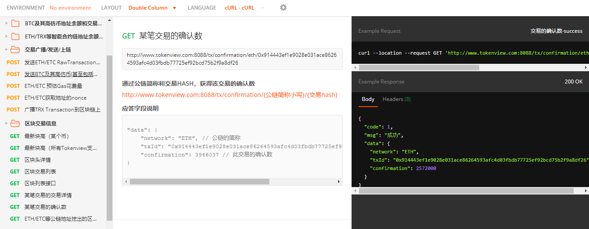Expand the BTC及其高仿币 folder arrow

pyautogui.click(x=6, y=24)
